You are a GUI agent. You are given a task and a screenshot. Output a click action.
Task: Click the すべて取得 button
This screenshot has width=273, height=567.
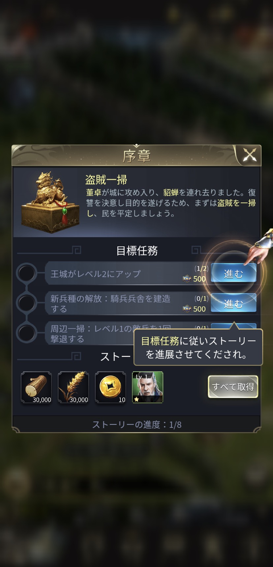click(x=233, y=387)
